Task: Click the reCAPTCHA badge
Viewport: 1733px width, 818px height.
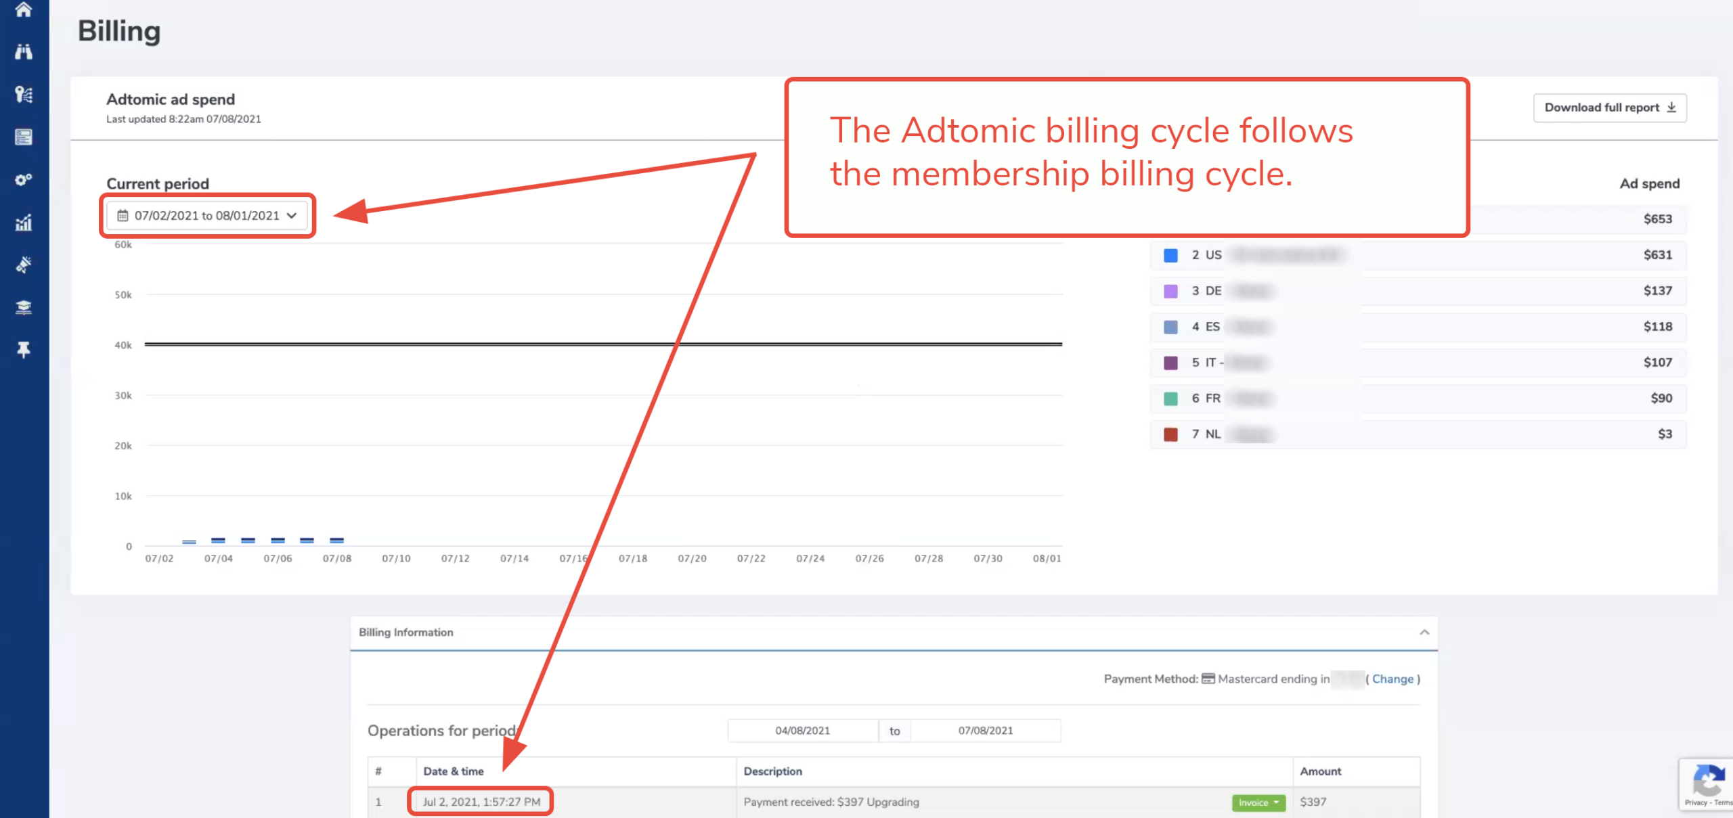Action: 1707,783
